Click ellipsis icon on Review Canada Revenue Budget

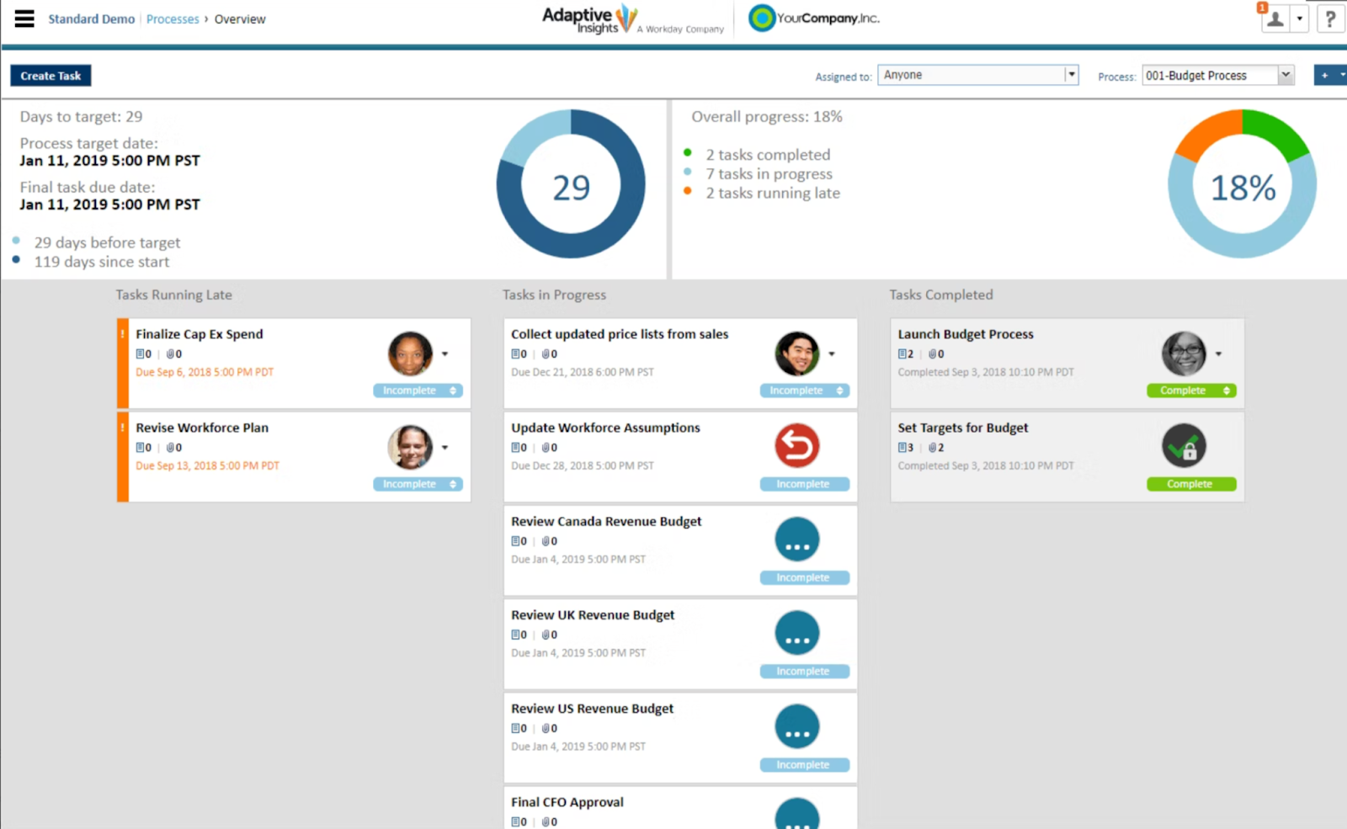pos(796,539)
